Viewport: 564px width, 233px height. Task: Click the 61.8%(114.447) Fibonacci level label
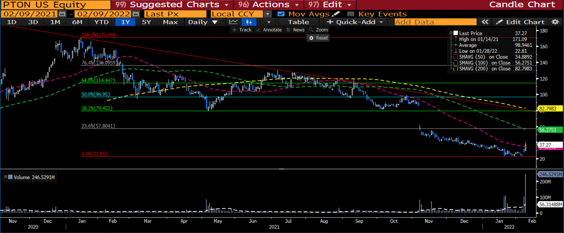pyautogui.click(x=98, y=80)
